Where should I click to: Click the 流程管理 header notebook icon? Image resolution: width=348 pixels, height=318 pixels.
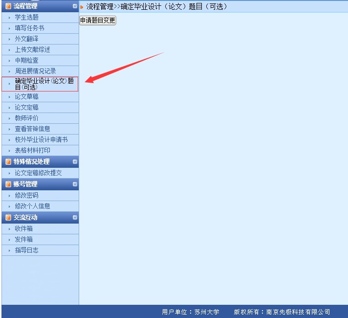8,6
